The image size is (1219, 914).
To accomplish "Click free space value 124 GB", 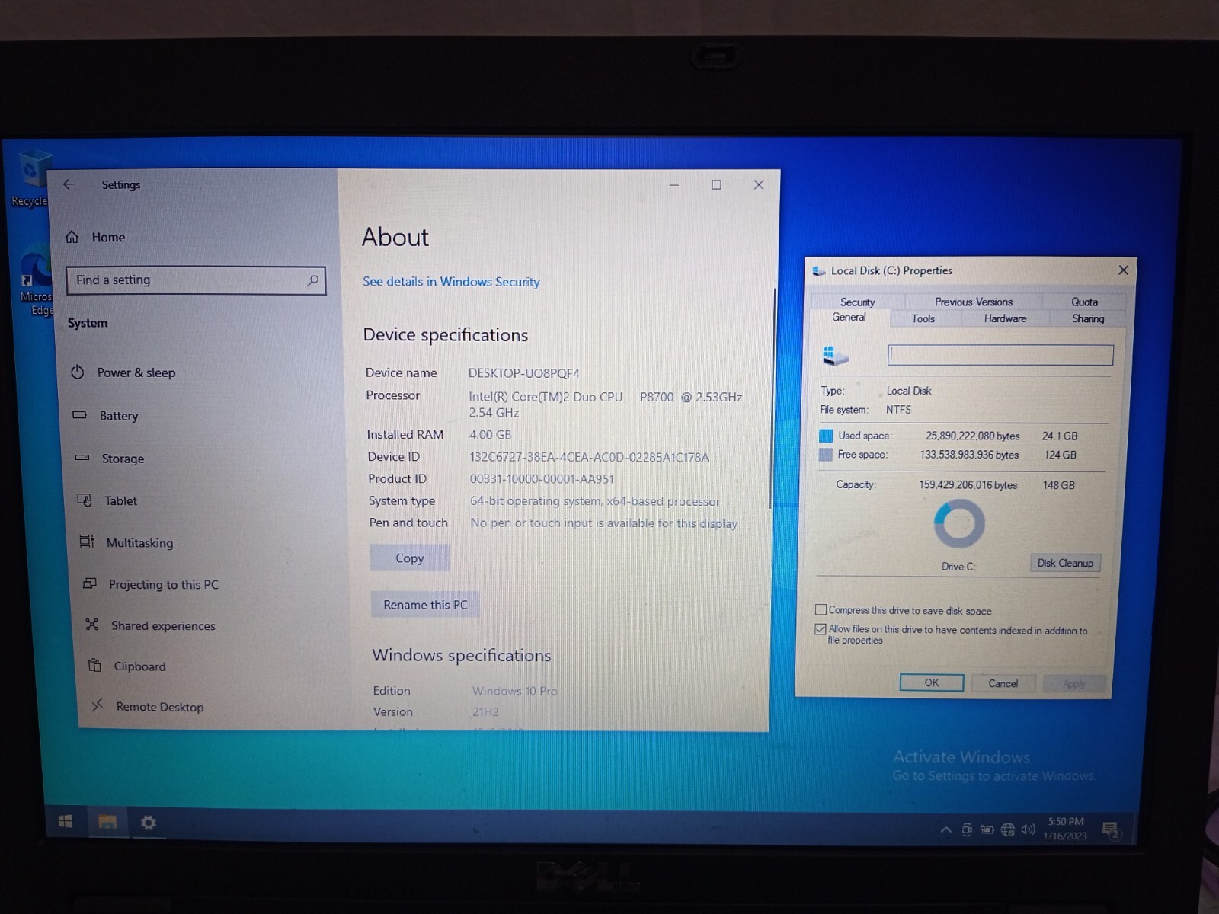I will point(1060,455).
